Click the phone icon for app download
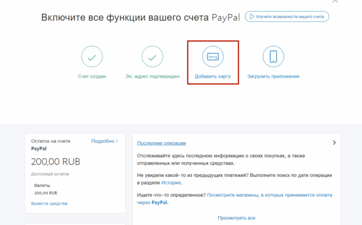 pyautogui.click(x=273, y=57)
